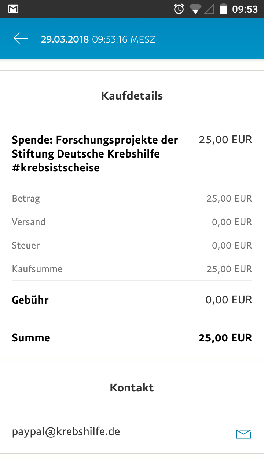Select the Steuer row

pyautogui.click(x=132, y=246)
